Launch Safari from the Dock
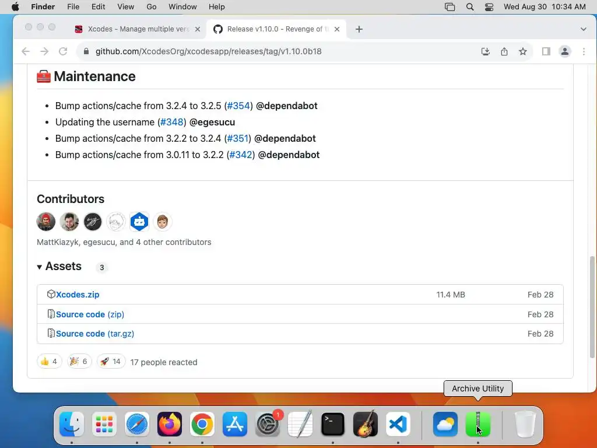This screenshot has width=597, height=448. click(136, 424)
